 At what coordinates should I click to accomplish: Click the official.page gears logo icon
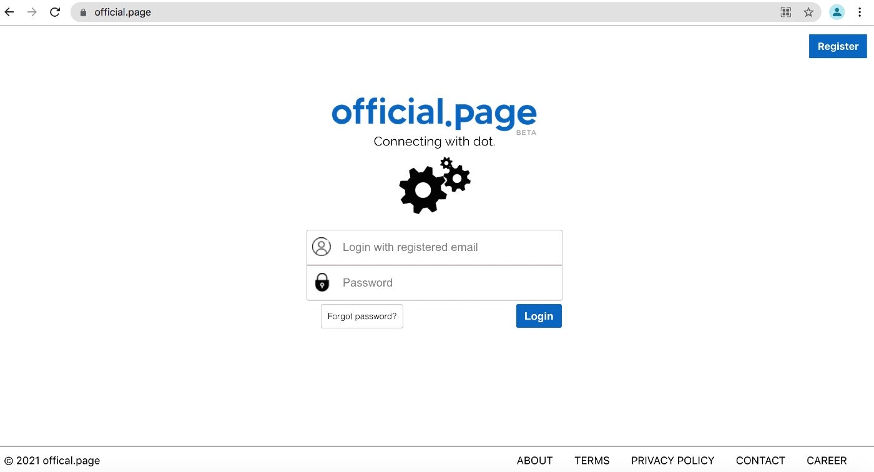[x=435, y=186]
